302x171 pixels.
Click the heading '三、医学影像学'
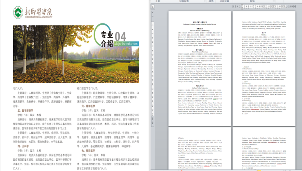[x=25, y=111]
